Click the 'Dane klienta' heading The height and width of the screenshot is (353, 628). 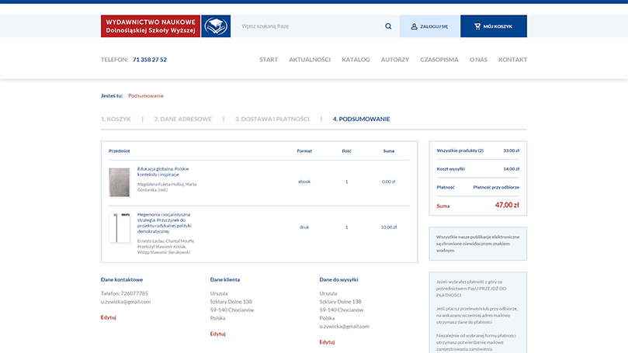225,280
